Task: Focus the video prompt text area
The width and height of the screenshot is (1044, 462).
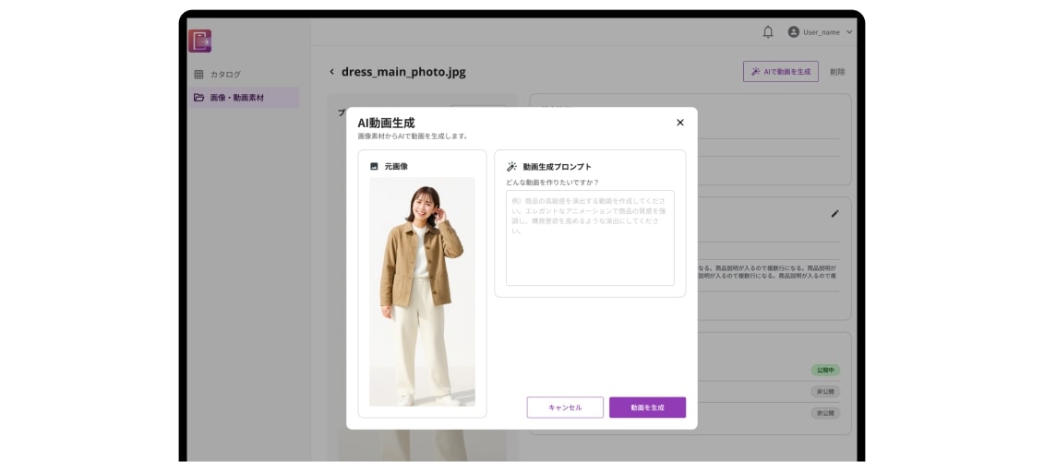Action: tap(590, 238)
